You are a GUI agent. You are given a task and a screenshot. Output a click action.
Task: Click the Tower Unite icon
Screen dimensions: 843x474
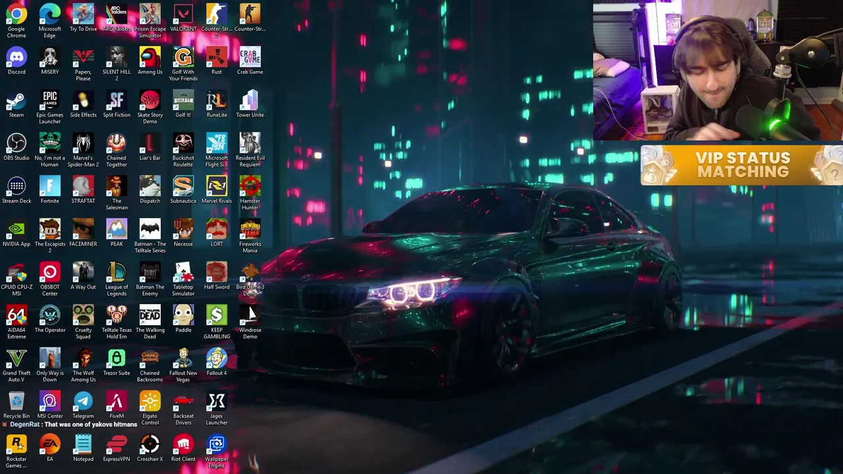tap(250, 103)
